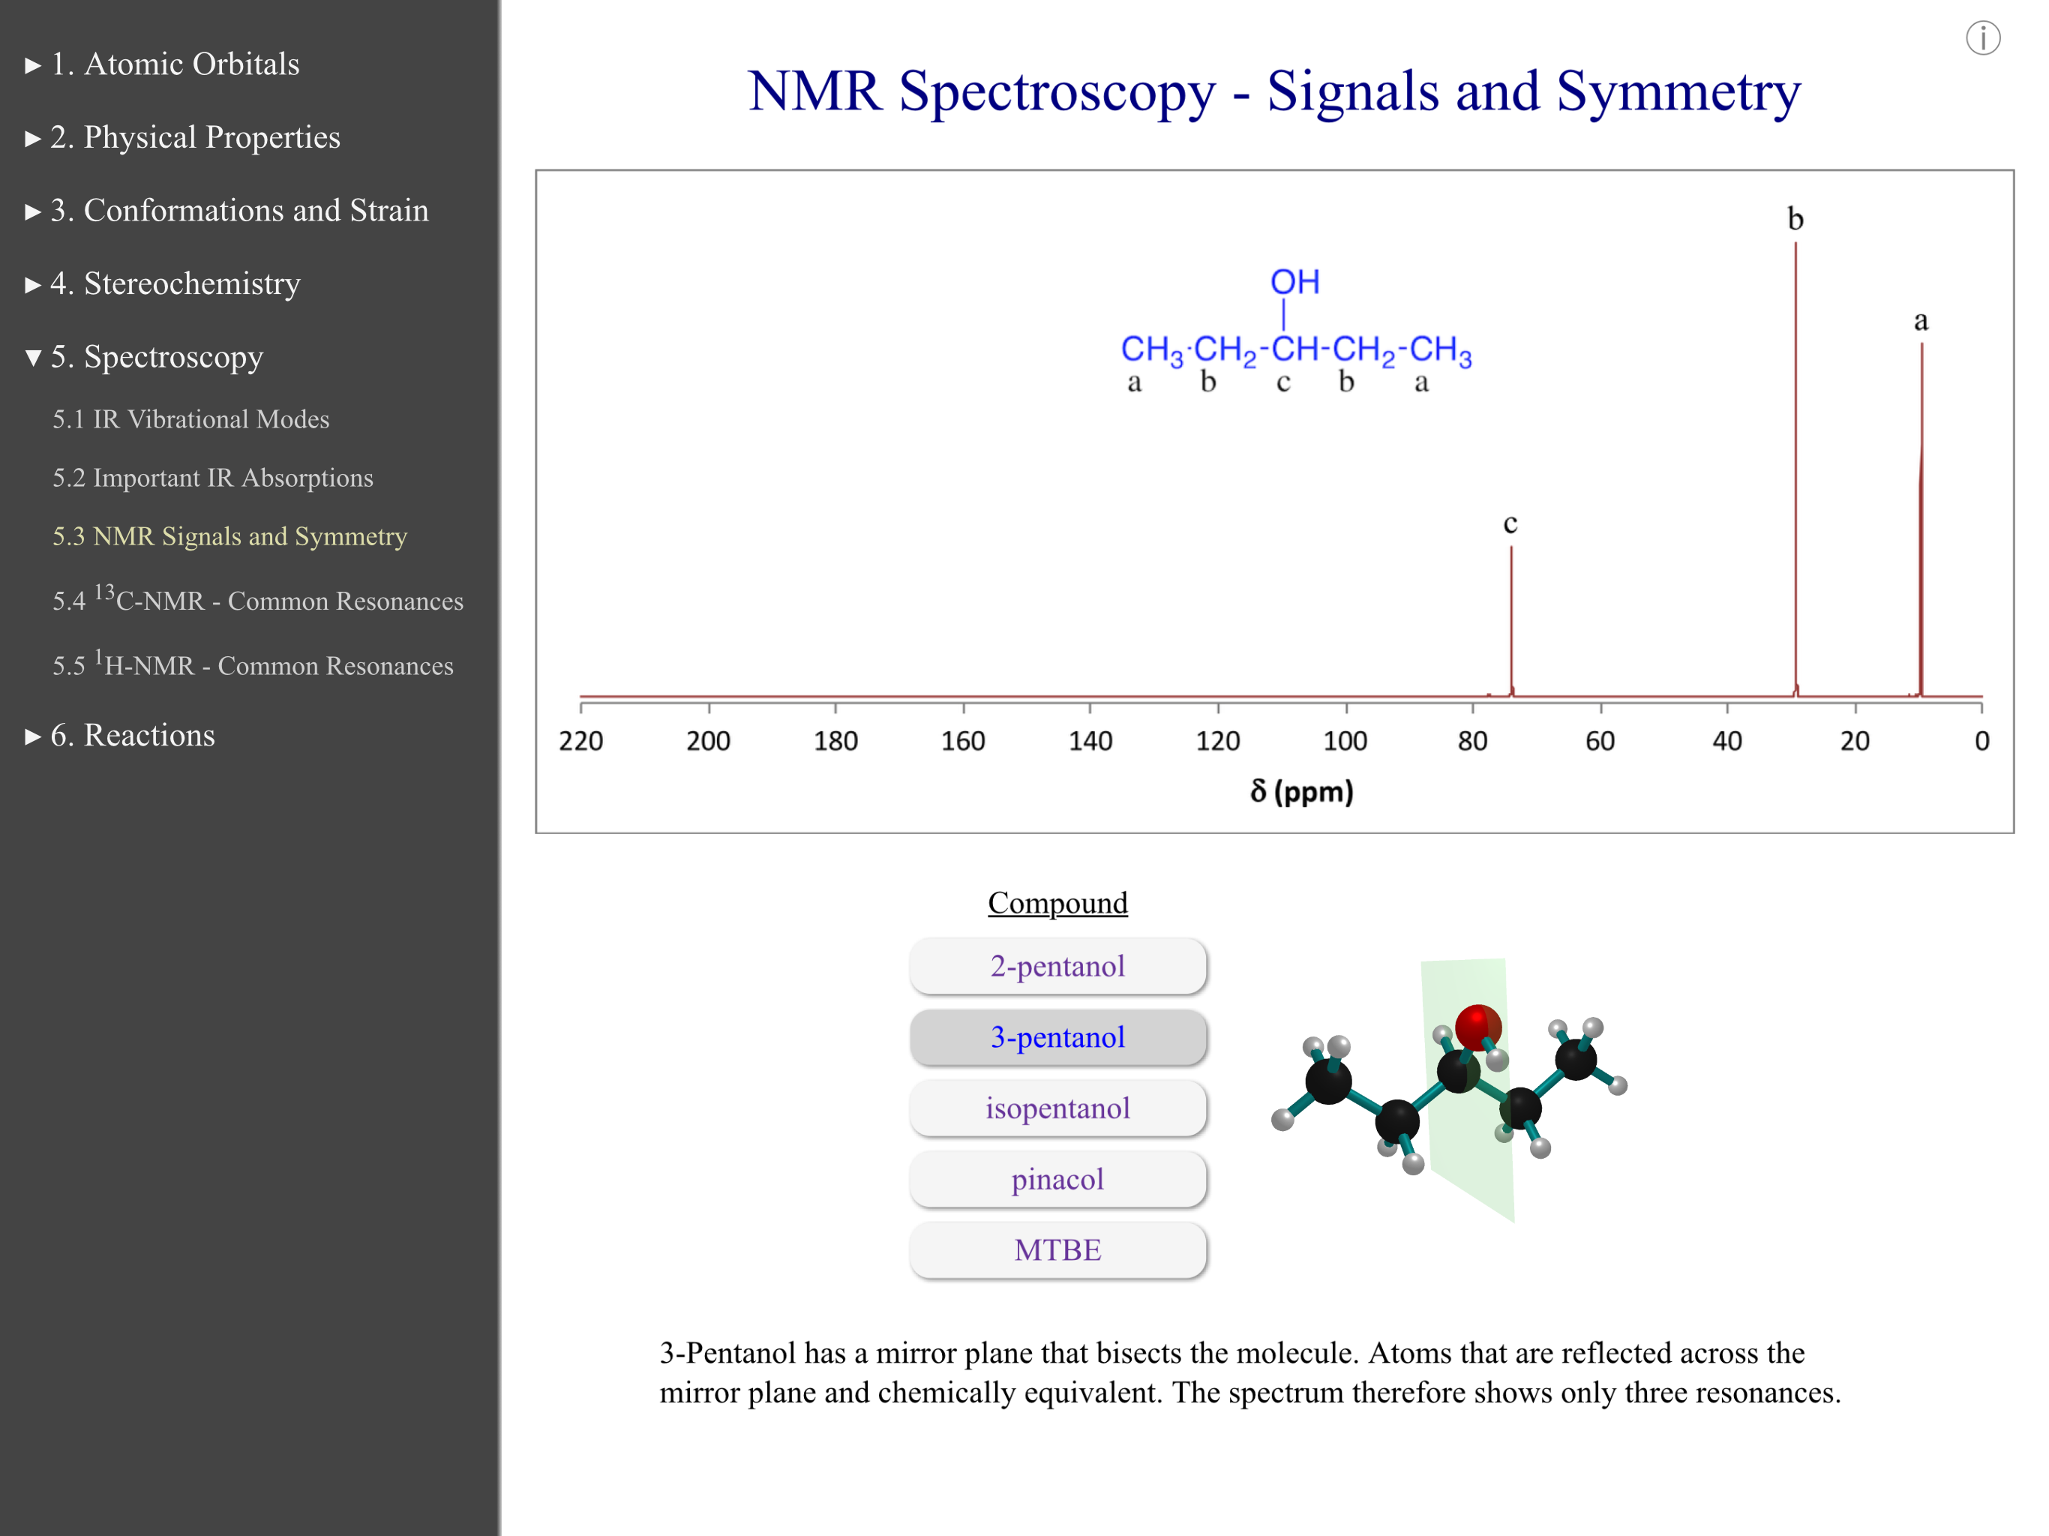This screenshot has width=2049, height=1536.
Task: Click peak label a in the spectrum
Action: click(x=1921, y=322)
